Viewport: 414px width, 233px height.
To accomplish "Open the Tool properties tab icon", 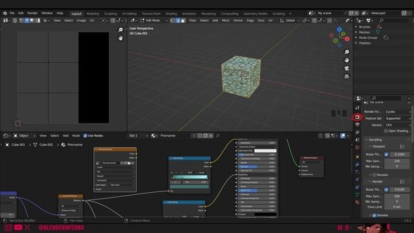I will pyautogui.click(x=357, y=108).
